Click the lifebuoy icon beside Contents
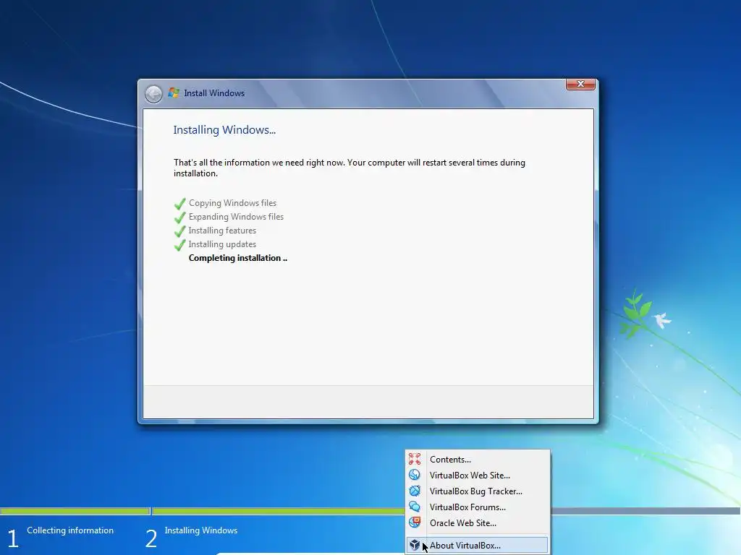This screenshot has width=741, height=555. 415,459
